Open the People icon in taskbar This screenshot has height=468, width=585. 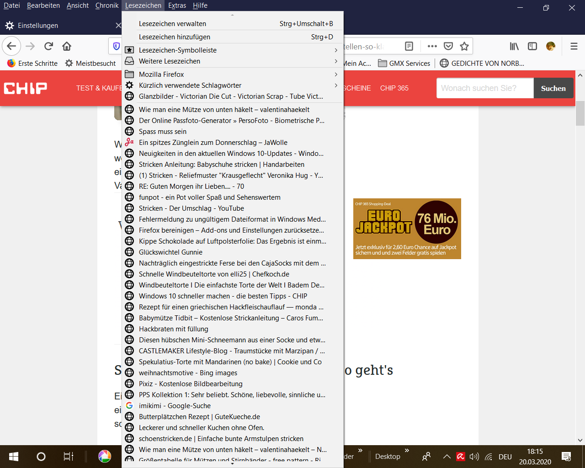[426, 457]
